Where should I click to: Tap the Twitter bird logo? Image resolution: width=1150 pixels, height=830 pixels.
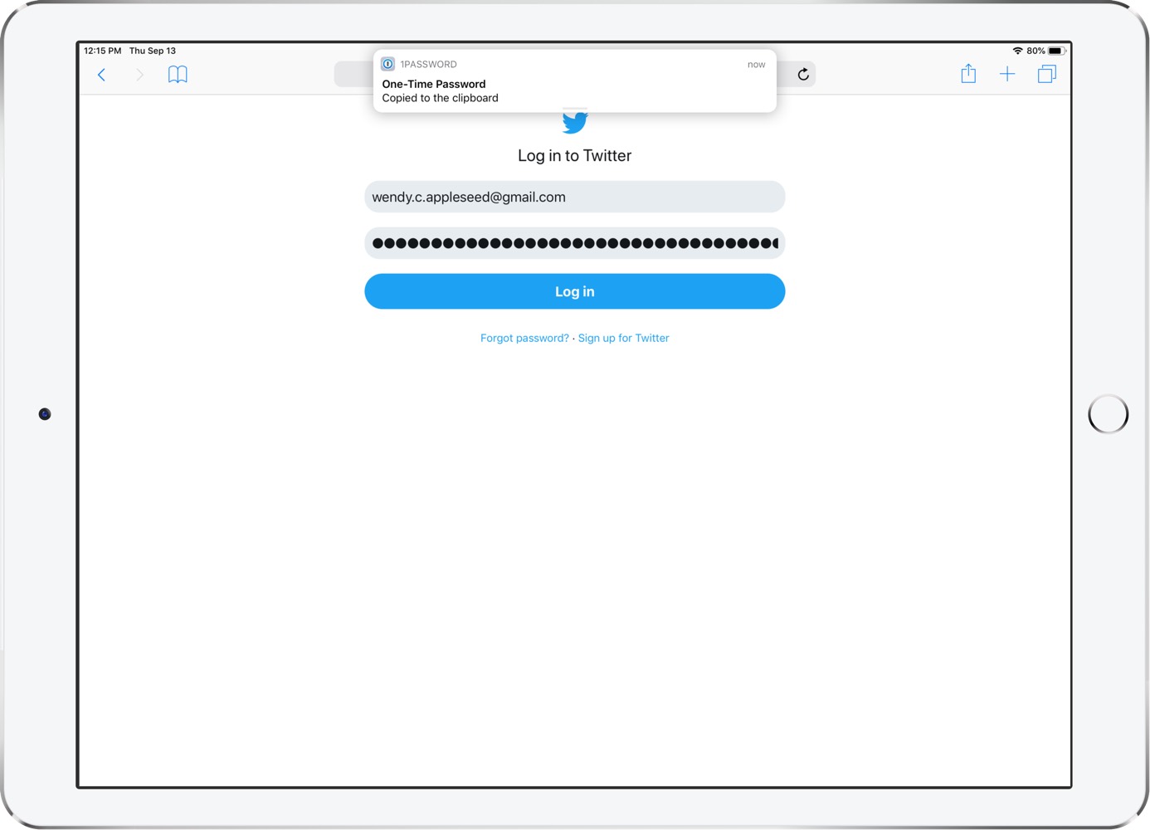click(575, 122)
